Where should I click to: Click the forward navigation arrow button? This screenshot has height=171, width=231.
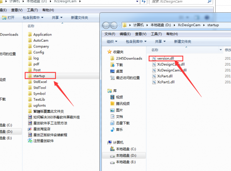tap(114, 25)
